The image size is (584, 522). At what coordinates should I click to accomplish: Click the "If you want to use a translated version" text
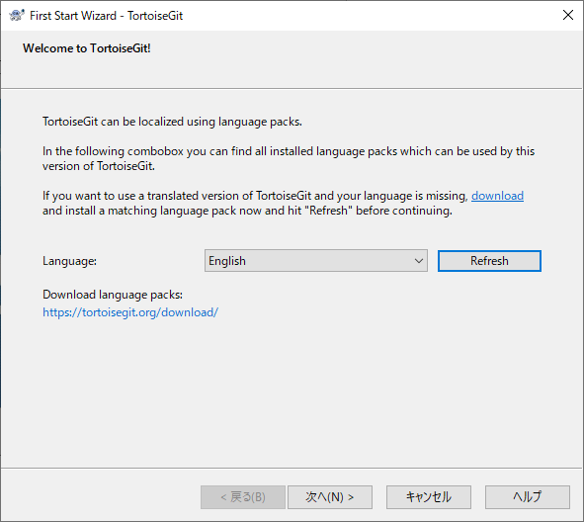pyautogui.click(x=255, y=196)
